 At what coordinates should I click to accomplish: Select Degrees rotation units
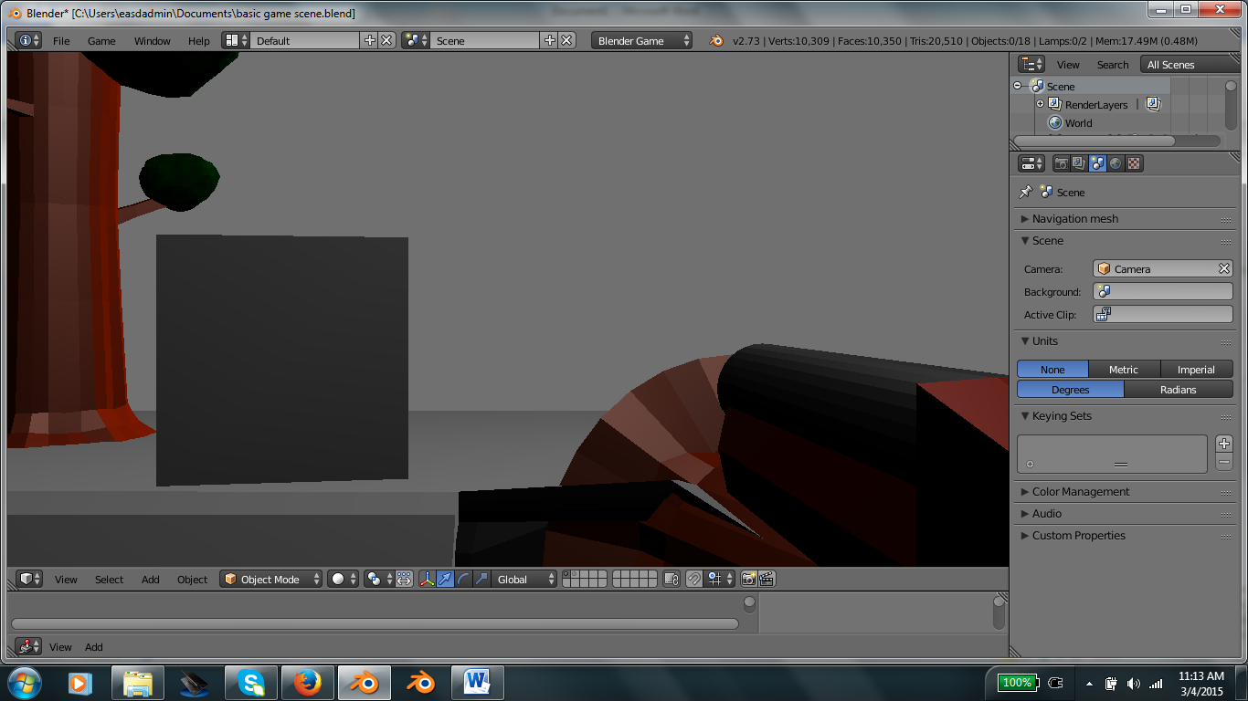1071,390
